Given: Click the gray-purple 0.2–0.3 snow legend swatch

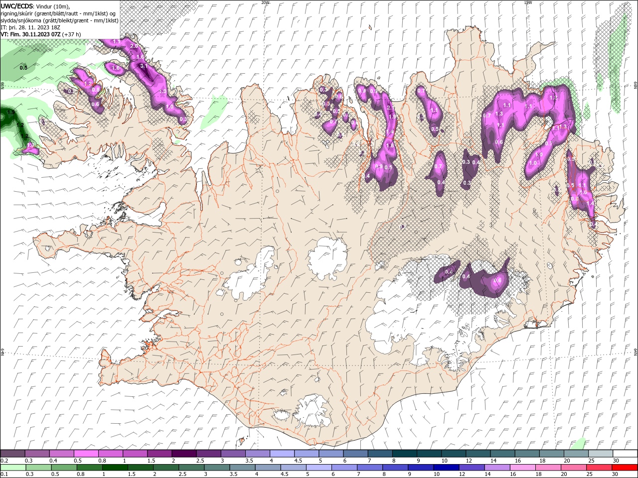Looking at the screenshot, I should coord(13,454).
